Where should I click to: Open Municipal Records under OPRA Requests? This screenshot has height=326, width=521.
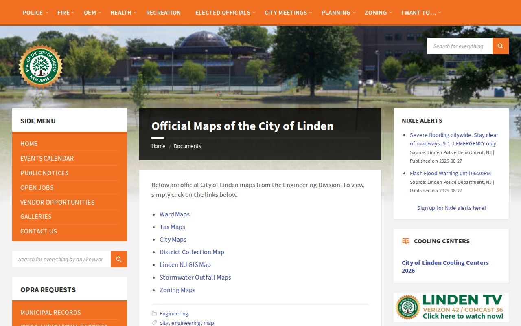tap(50, 313)
